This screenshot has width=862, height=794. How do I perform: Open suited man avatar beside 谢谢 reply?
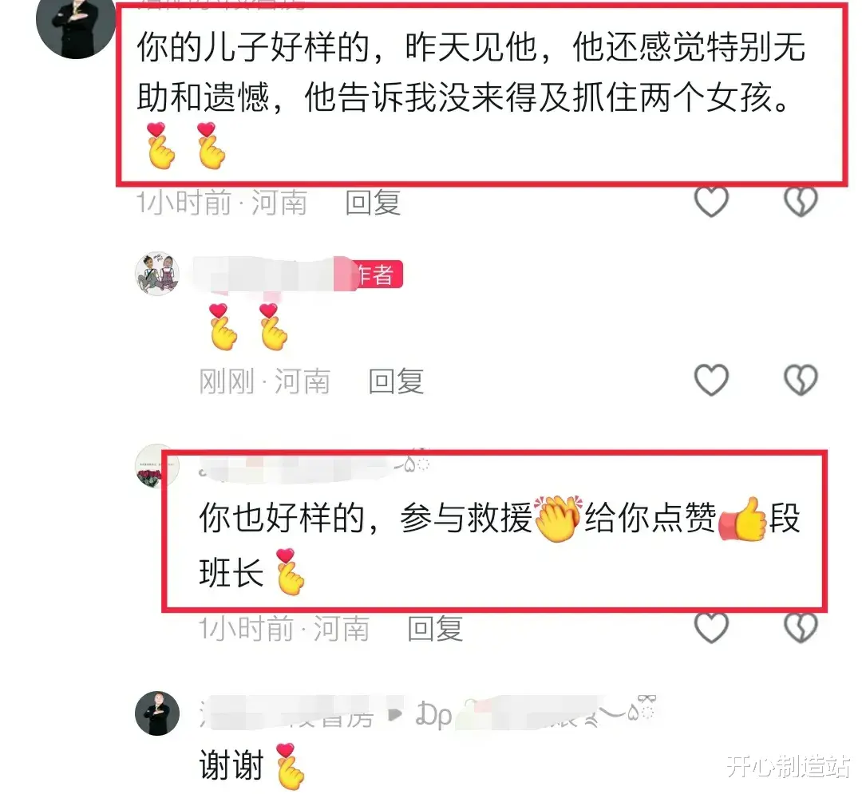(157, 713)
